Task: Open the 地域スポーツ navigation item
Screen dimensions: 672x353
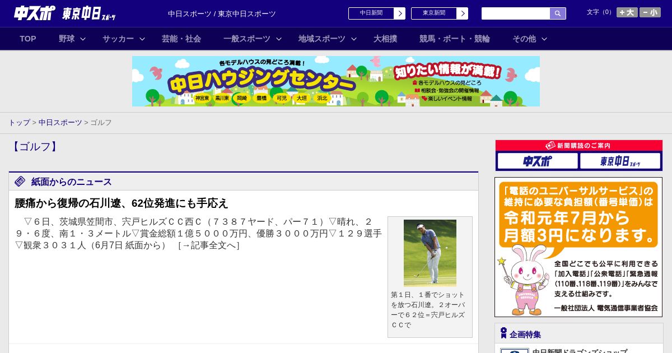Action: [x=322, y=39]
